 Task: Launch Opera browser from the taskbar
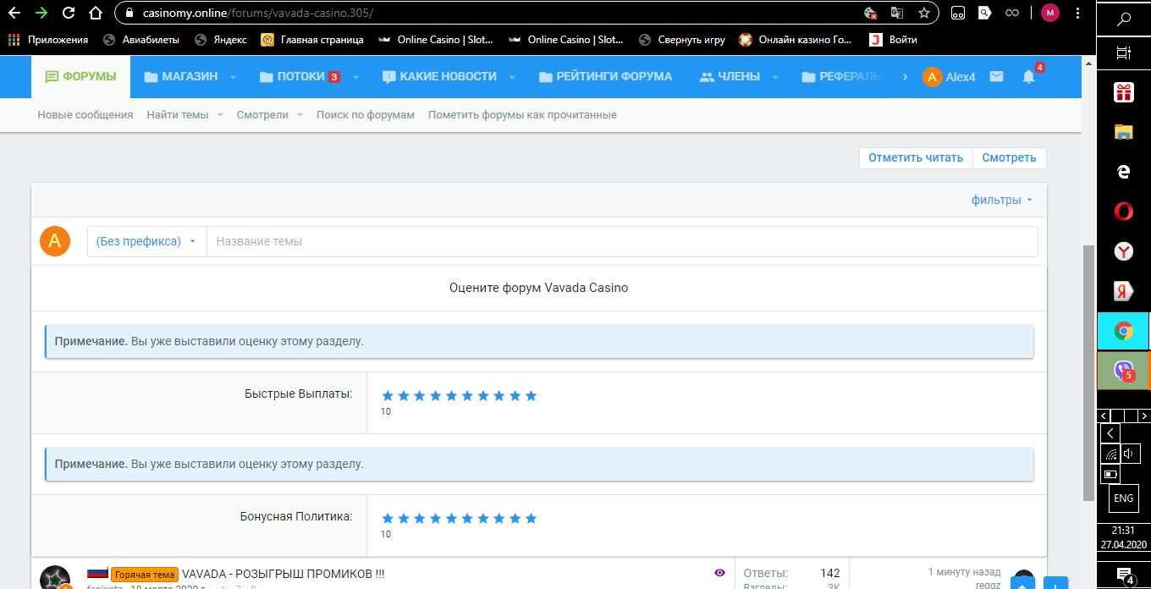coord(1124,211)
